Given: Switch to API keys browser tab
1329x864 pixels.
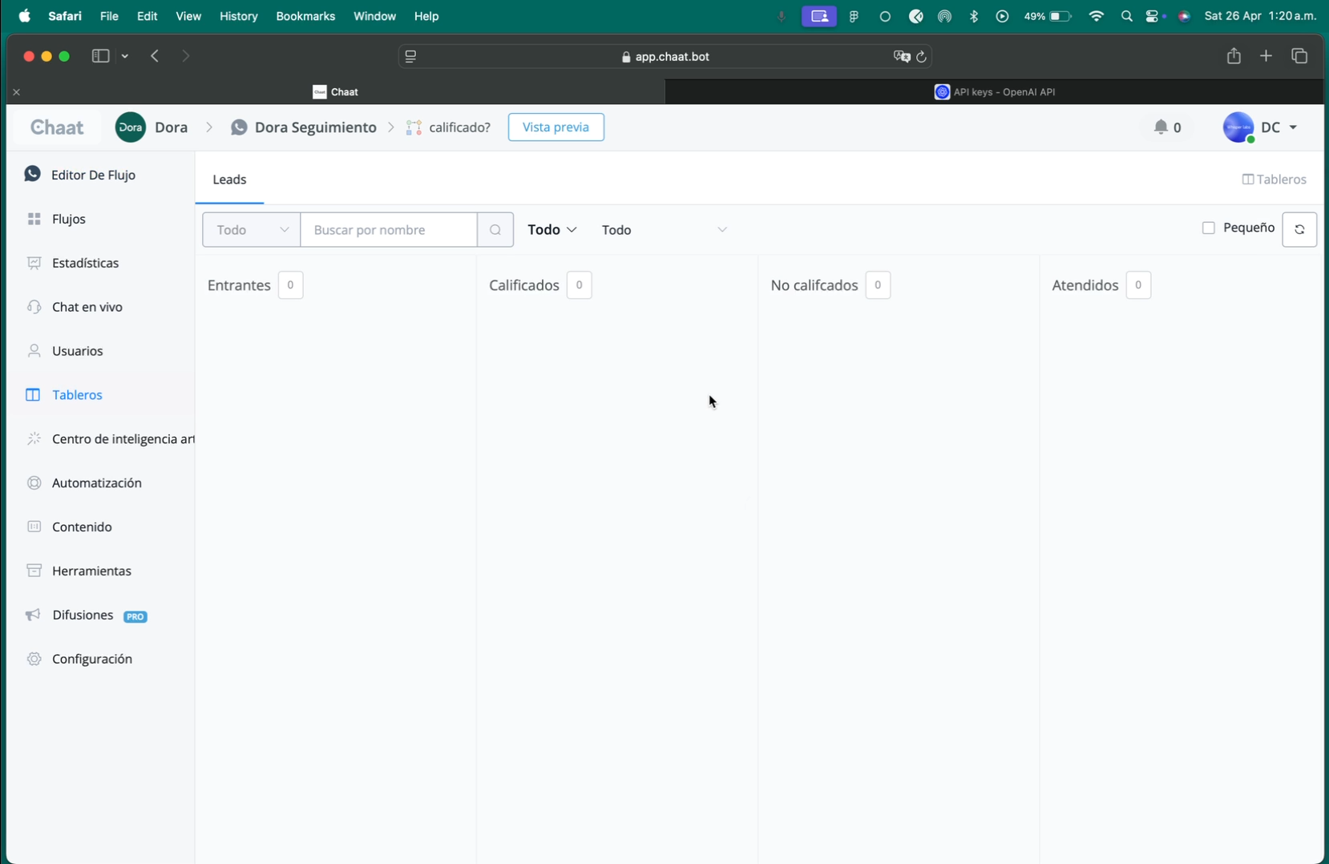Looking at the screenshot, I should click(x=994, y=92).
